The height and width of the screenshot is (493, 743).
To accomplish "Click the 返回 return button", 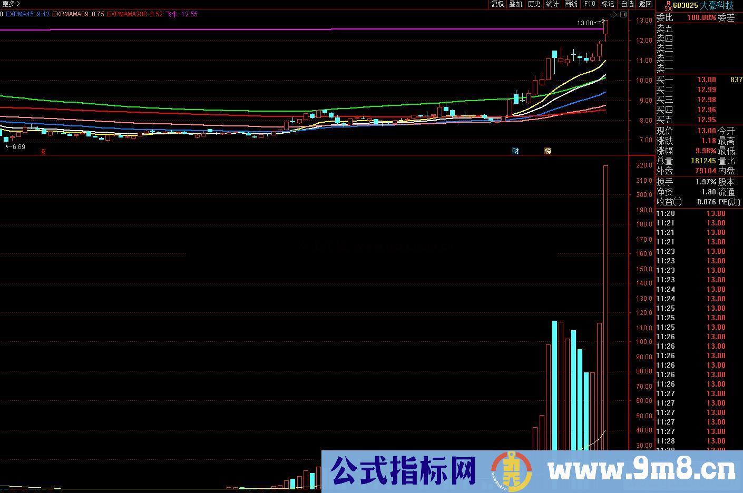I will [x=644, y=4].
